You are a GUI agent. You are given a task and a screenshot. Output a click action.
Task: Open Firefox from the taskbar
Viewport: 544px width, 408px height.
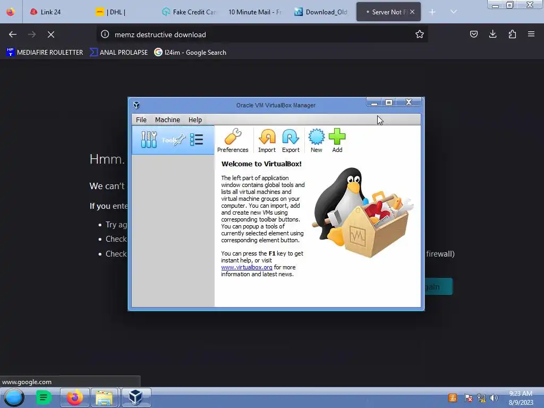pyautogui.click(x=74, y=397)
